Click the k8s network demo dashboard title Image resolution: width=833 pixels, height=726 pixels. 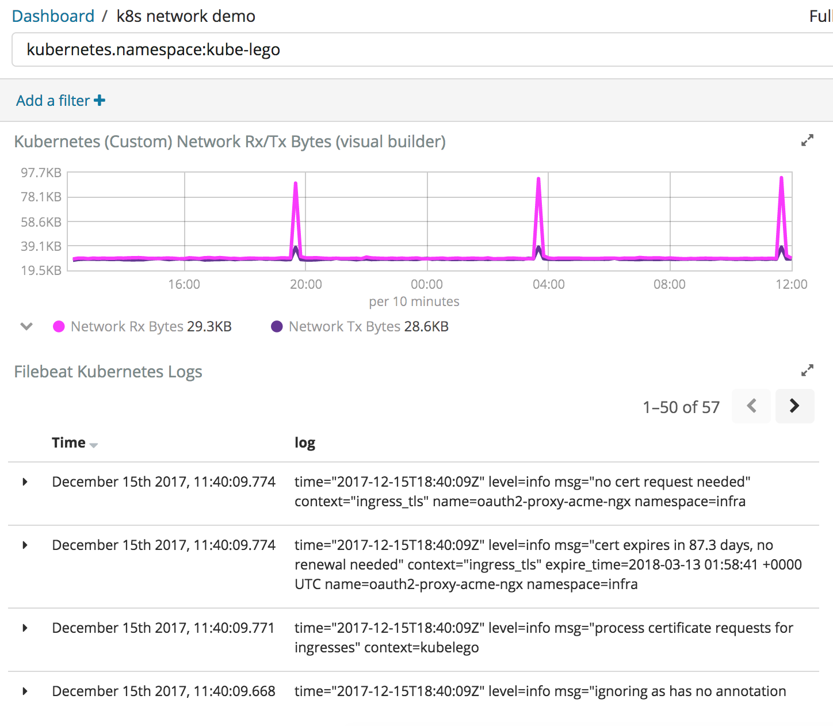point(186,16)
